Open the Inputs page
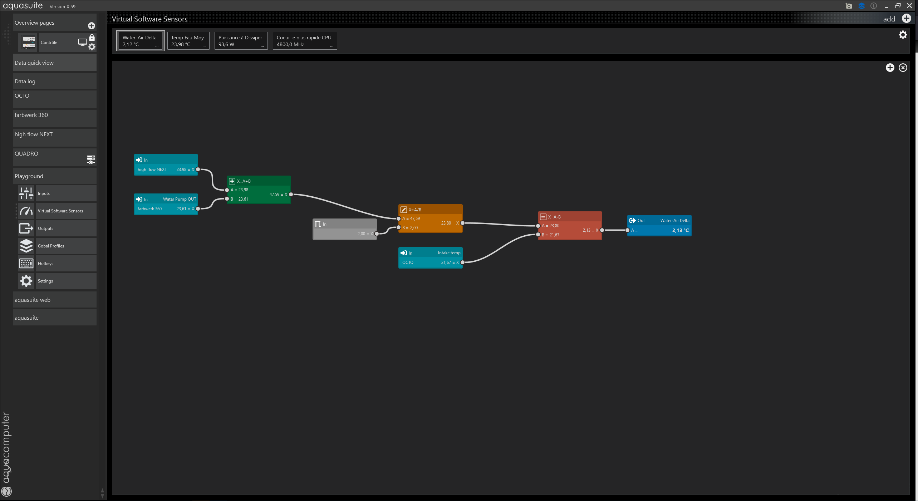Screen dimensions: 918x501 point(66,193)
